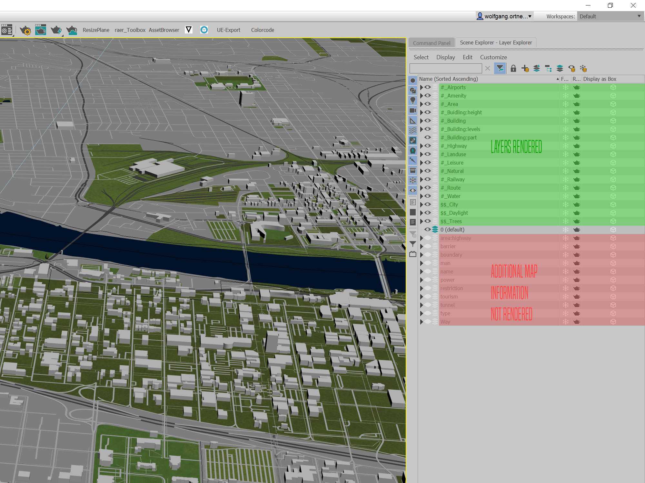Expand the $$_City layer
The height and width of the screenshot is (483, 645).
click(421, 204)
